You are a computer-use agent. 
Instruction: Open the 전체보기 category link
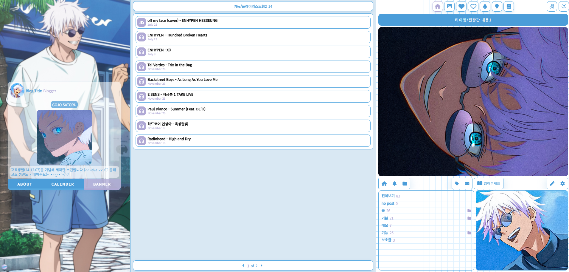click(388, 196)
